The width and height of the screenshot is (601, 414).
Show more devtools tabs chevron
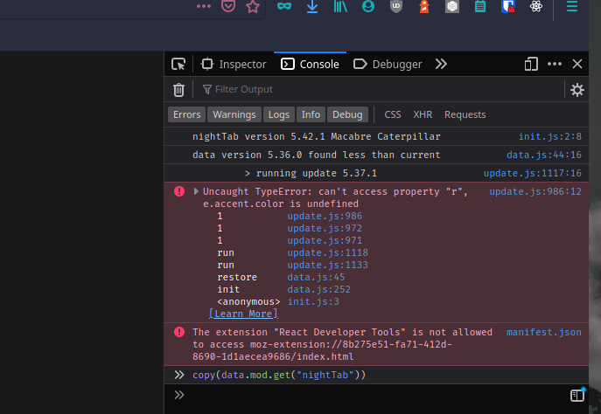441,64
